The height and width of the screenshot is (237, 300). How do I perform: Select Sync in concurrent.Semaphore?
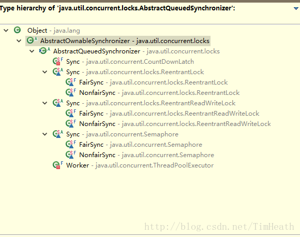(122, 134)
